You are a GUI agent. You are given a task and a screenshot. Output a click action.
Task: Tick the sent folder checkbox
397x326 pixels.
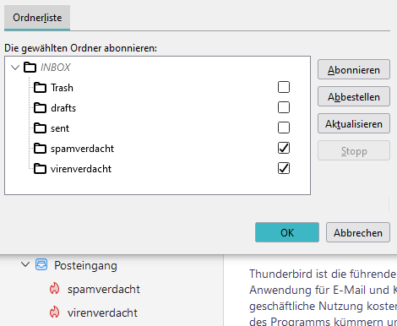[284, 128]
